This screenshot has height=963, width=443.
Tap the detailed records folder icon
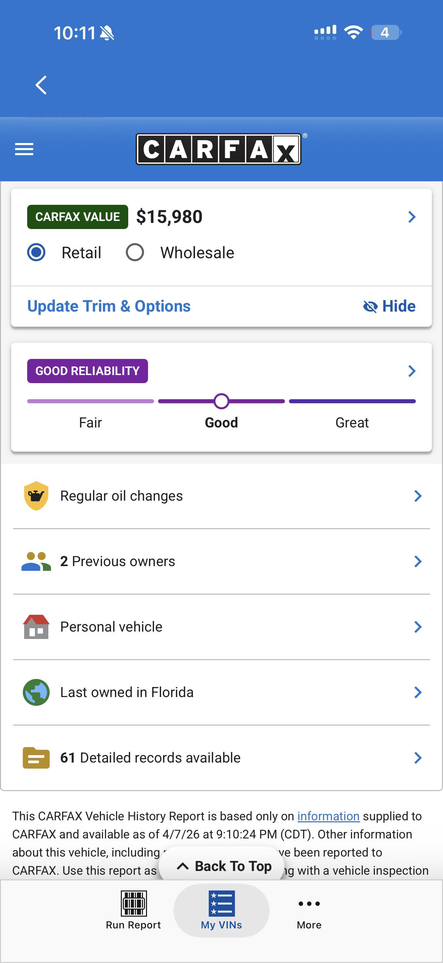pyautogui.click(x=36, y=758)
